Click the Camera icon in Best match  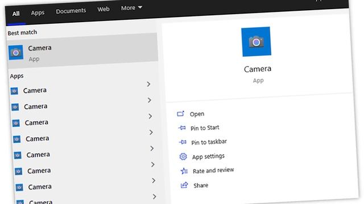click(x=16, y=53)
